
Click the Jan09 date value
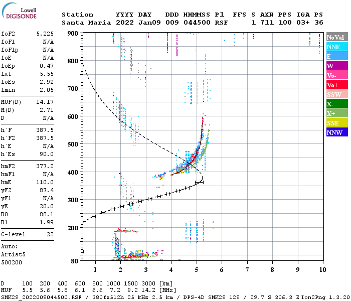(x=149, y=23)
